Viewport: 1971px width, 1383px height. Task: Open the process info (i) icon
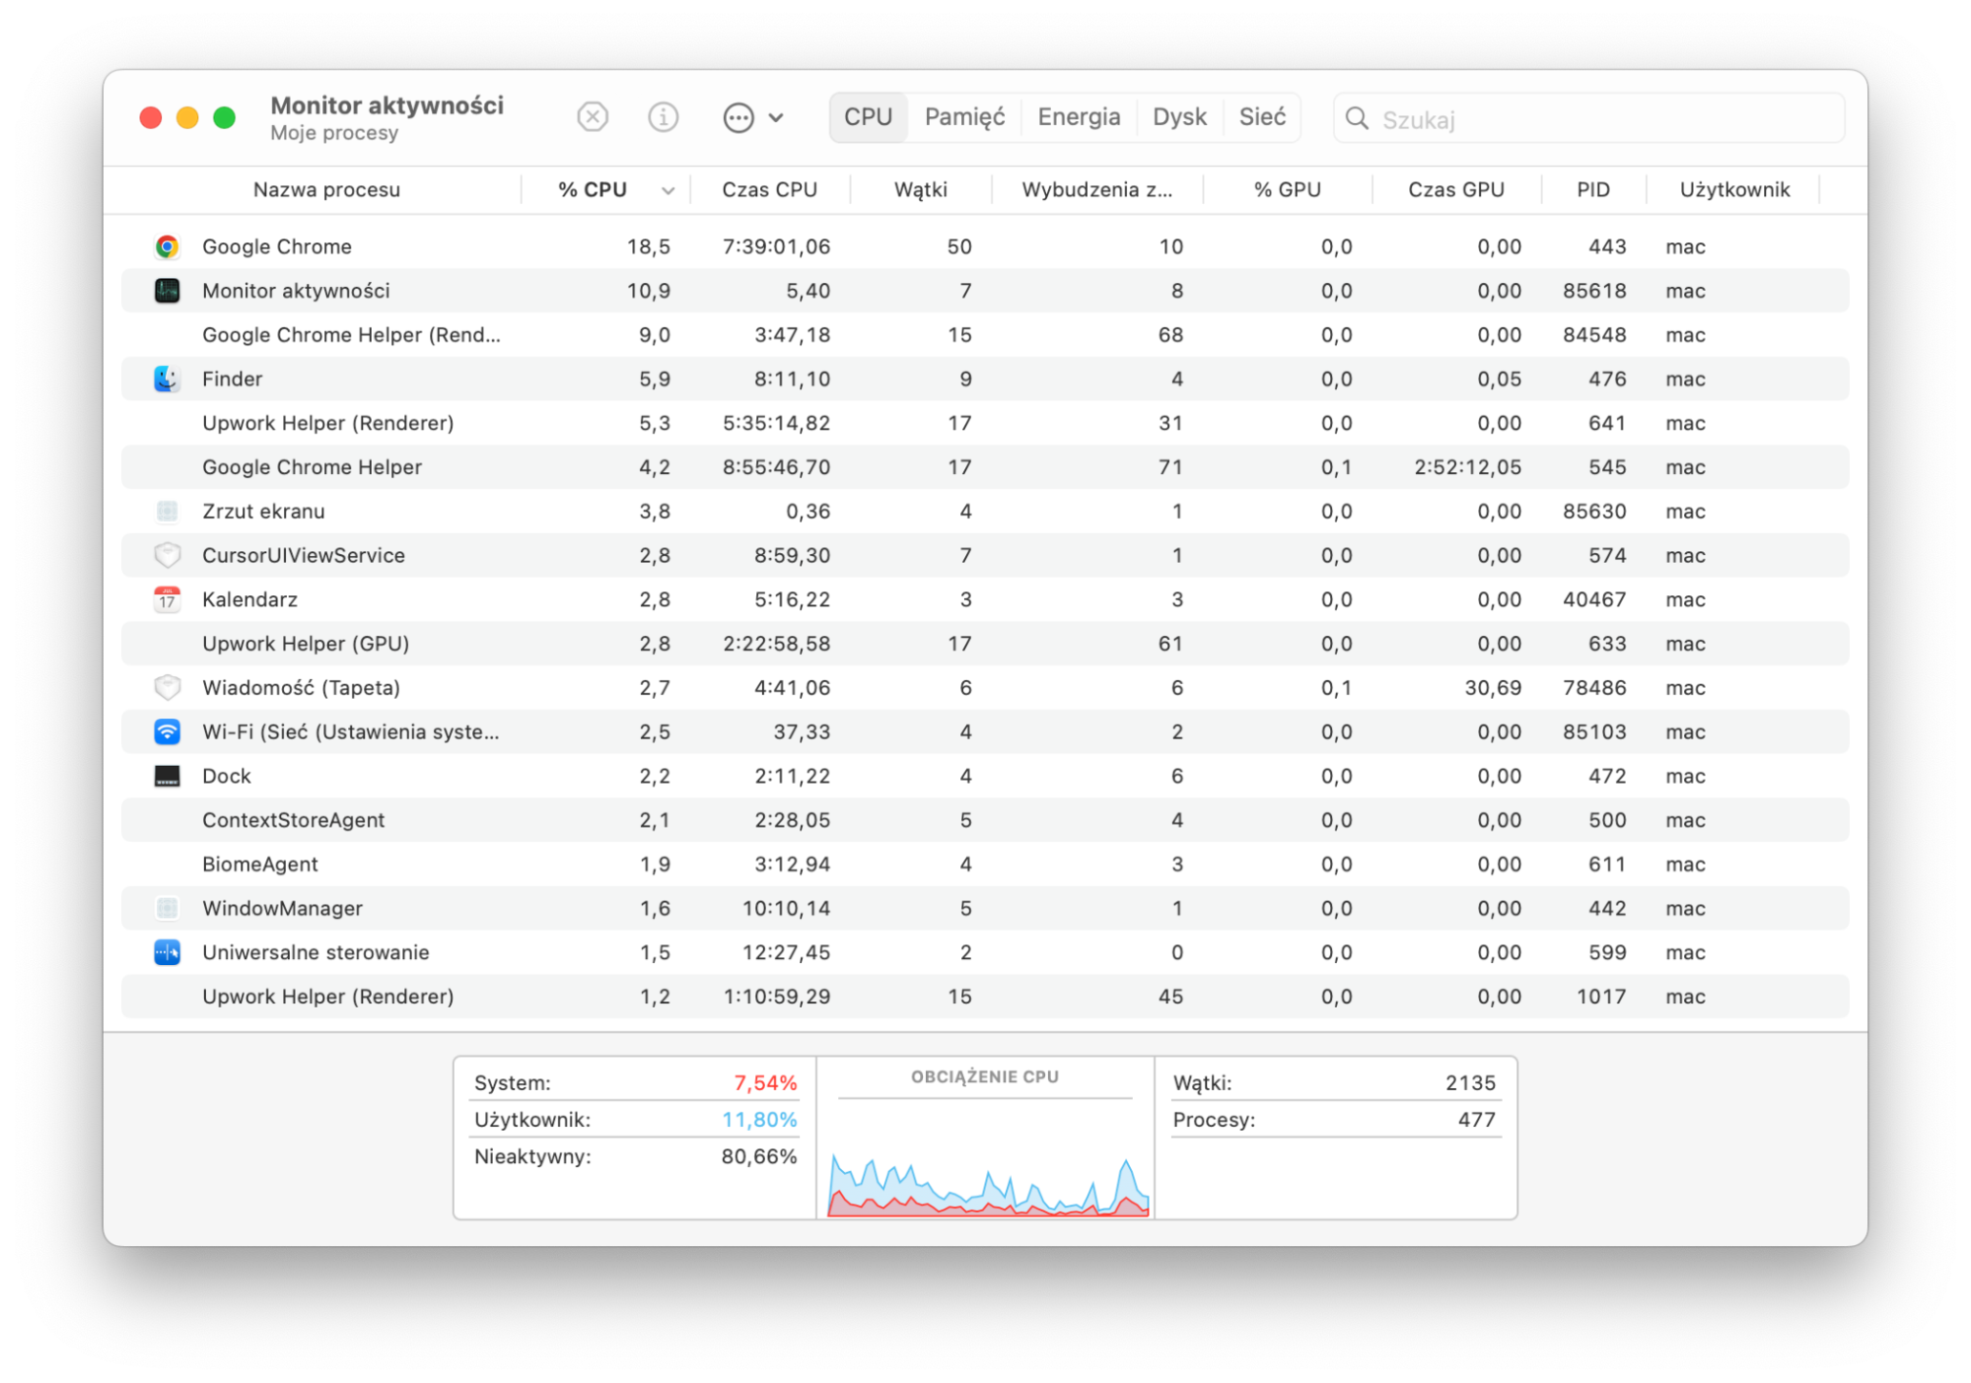(663, 117)
